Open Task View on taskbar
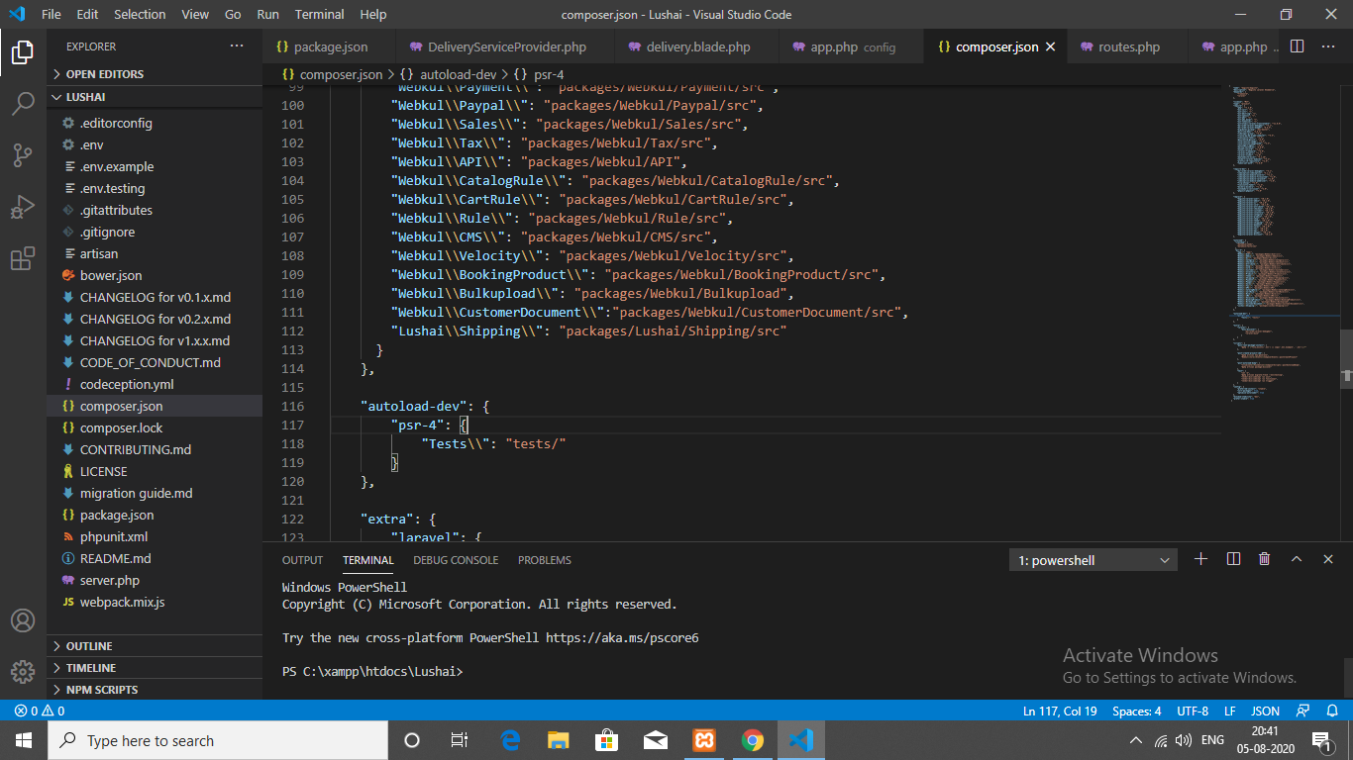Image resolution: width=1353 pixels, height=760 pixels. [x=460, y=740]
